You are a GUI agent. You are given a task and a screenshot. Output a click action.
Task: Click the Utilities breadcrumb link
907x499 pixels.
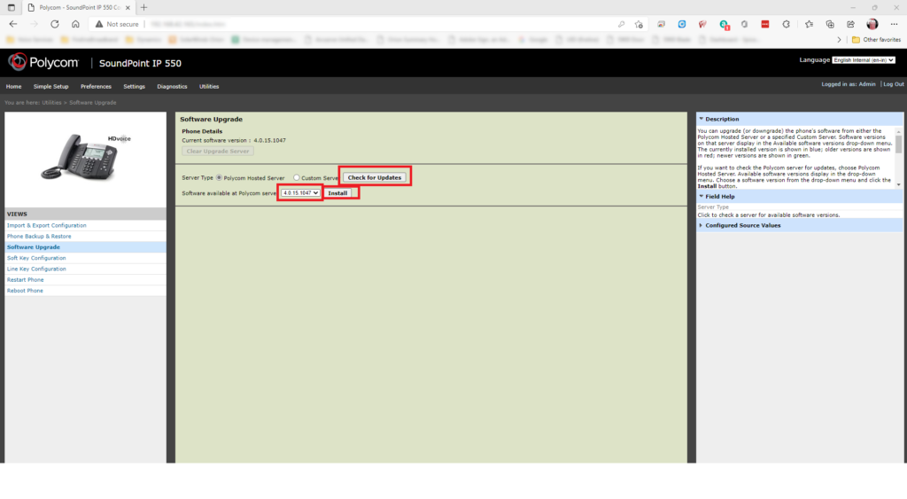tap(51, 103)
